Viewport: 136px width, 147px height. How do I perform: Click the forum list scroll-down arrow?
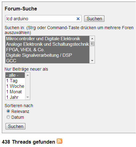pyautogui.click(x=92, y=60)
